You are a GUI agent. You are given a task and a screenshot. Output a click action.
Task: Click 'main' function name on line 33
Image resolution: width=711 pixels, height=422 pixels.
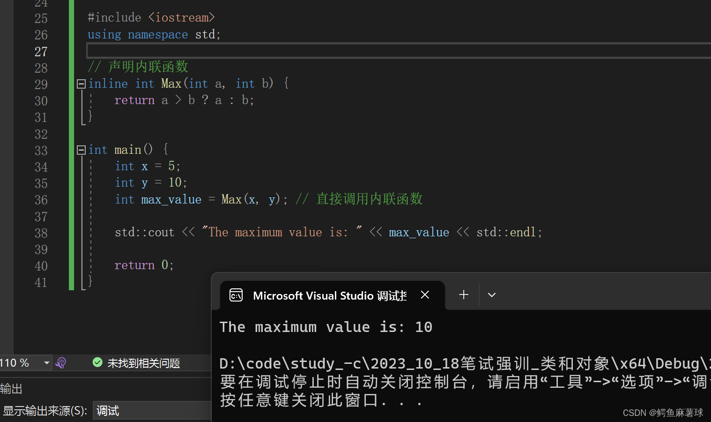[128, 150]
